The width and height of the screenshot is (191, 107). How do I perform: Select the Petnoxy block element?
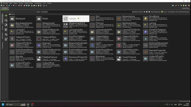coord(102,25)
